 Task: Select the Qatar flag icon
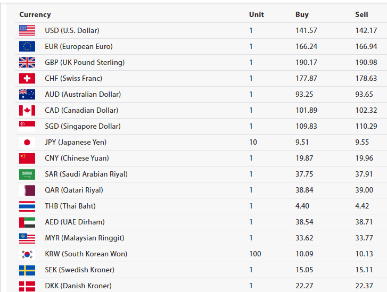pos(27,190)
